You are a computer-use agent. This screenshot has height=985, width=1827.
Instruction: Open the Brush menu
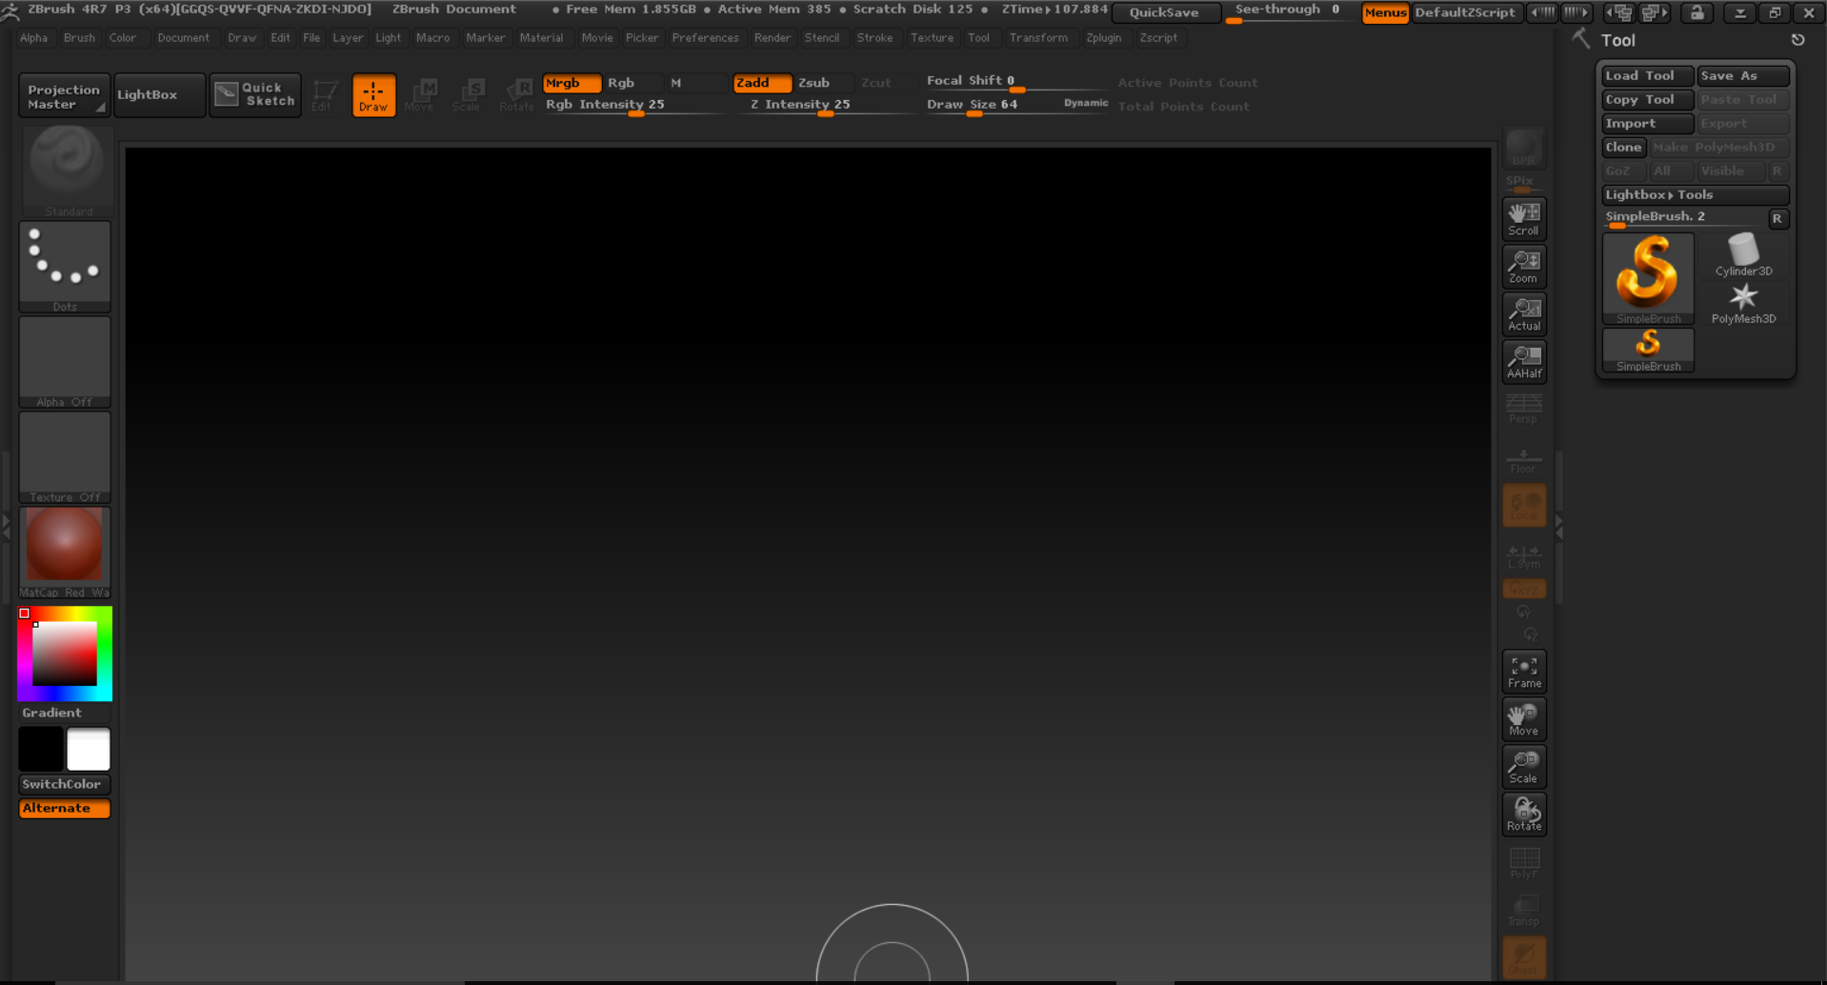[79, 38]
